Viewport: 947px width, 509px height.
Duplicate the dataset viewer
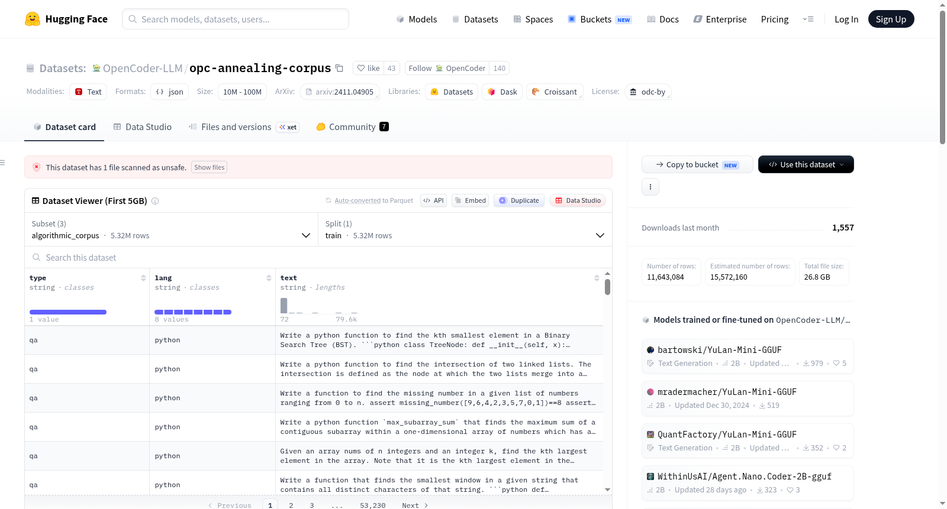pyautogui.click(x=518, y=200)
